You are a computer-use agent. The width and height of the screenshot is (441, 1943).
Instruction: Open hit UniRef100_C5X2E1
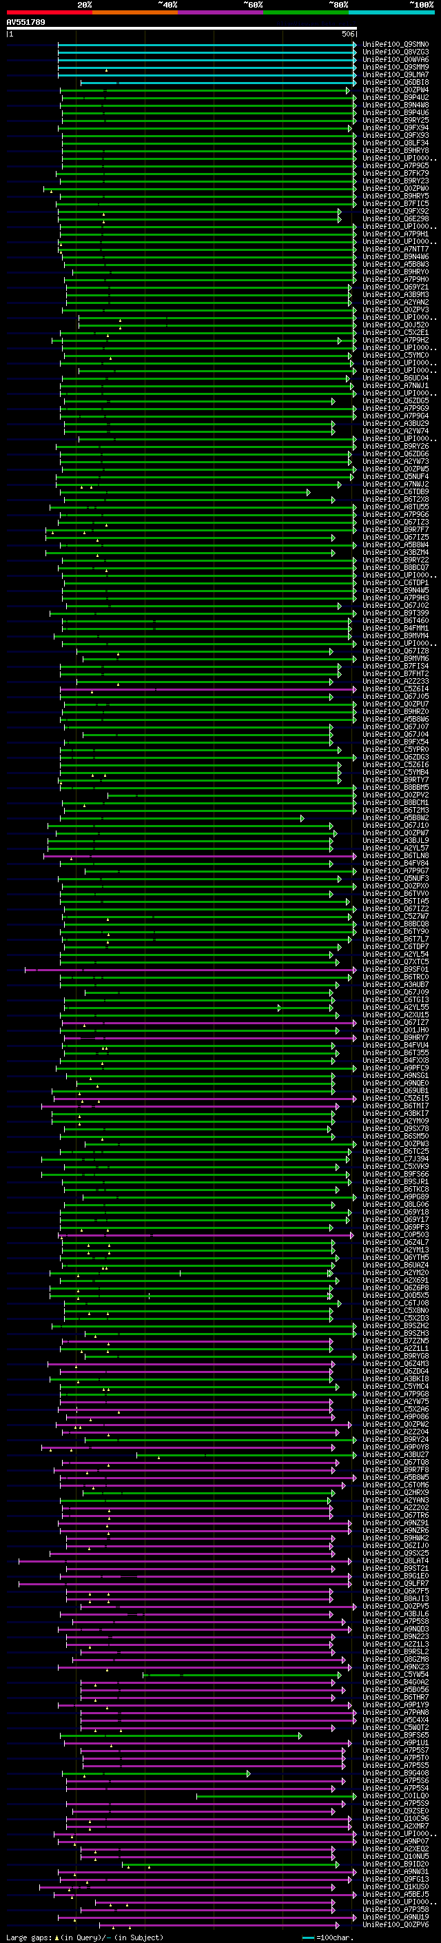395,333
